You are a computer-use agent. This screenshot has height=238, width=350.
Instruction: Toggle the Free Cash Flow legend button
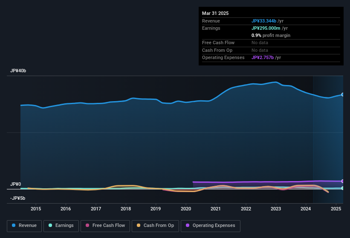tap(105, 226)
